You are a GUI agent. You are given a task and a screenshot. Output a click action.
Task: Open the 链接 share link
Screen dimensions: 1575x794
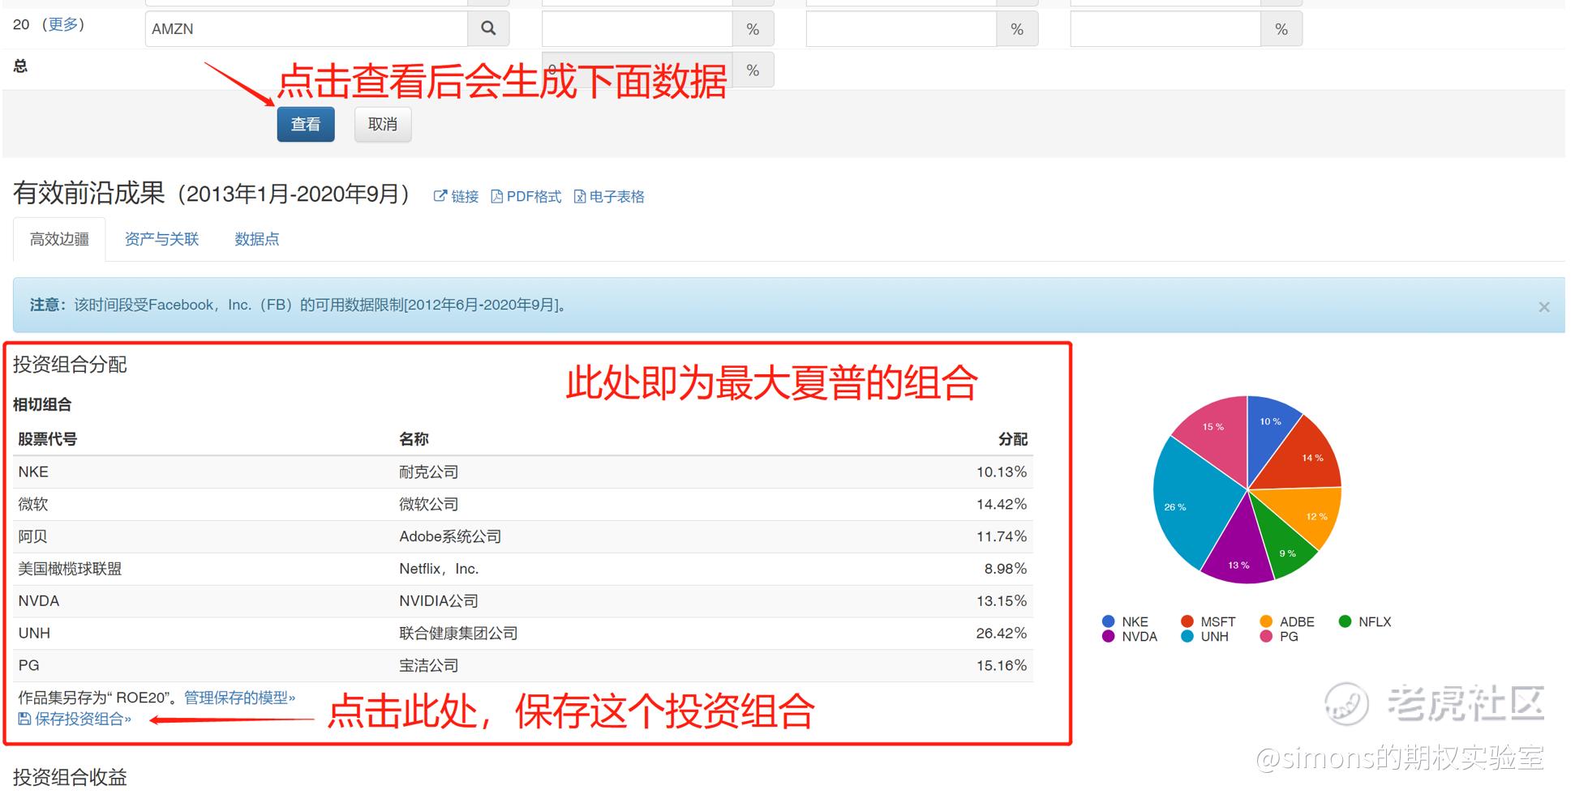tap(457, 196)
